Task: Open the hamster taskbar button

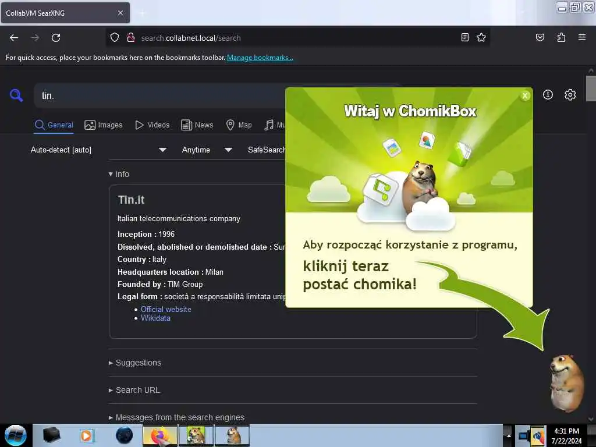Action: 232,435
